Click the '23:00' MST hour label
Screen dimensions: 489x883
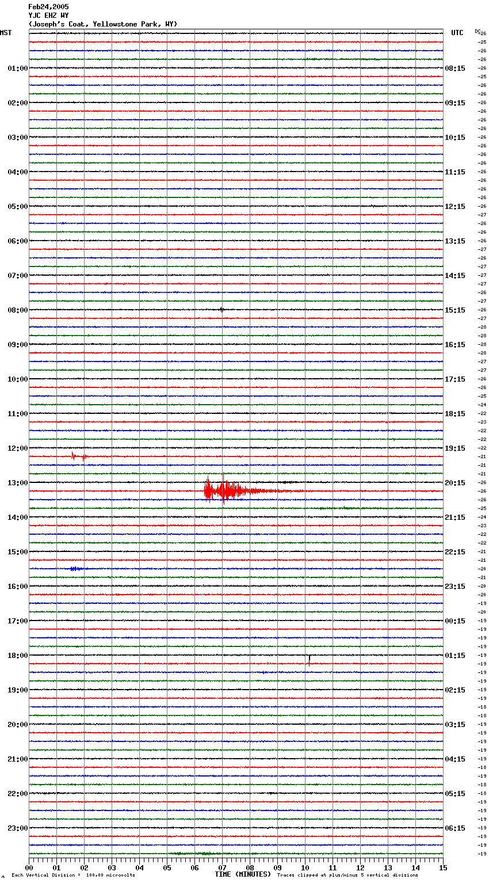tap(18, 828)
